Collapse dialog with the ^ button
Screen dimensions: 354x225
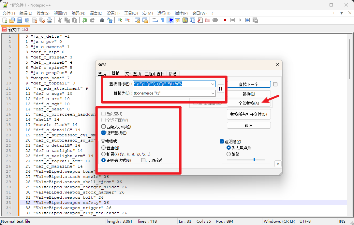pos(278,164)
